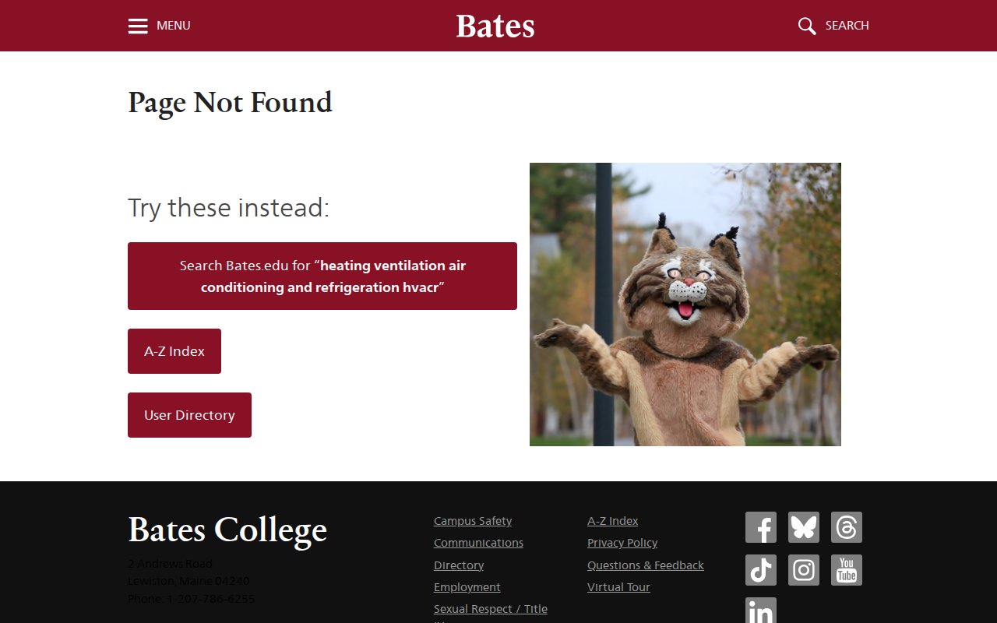
Task: Search Bates.edu for heating ventilation button
Action: click(x=322, y=276)
